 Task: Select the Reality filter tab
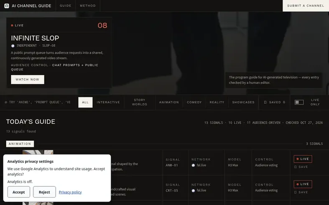point(217,102)
